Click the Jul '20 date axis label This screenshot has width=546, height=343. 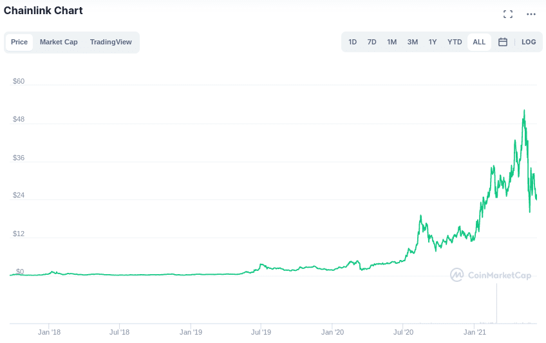[x=403, y=332]
